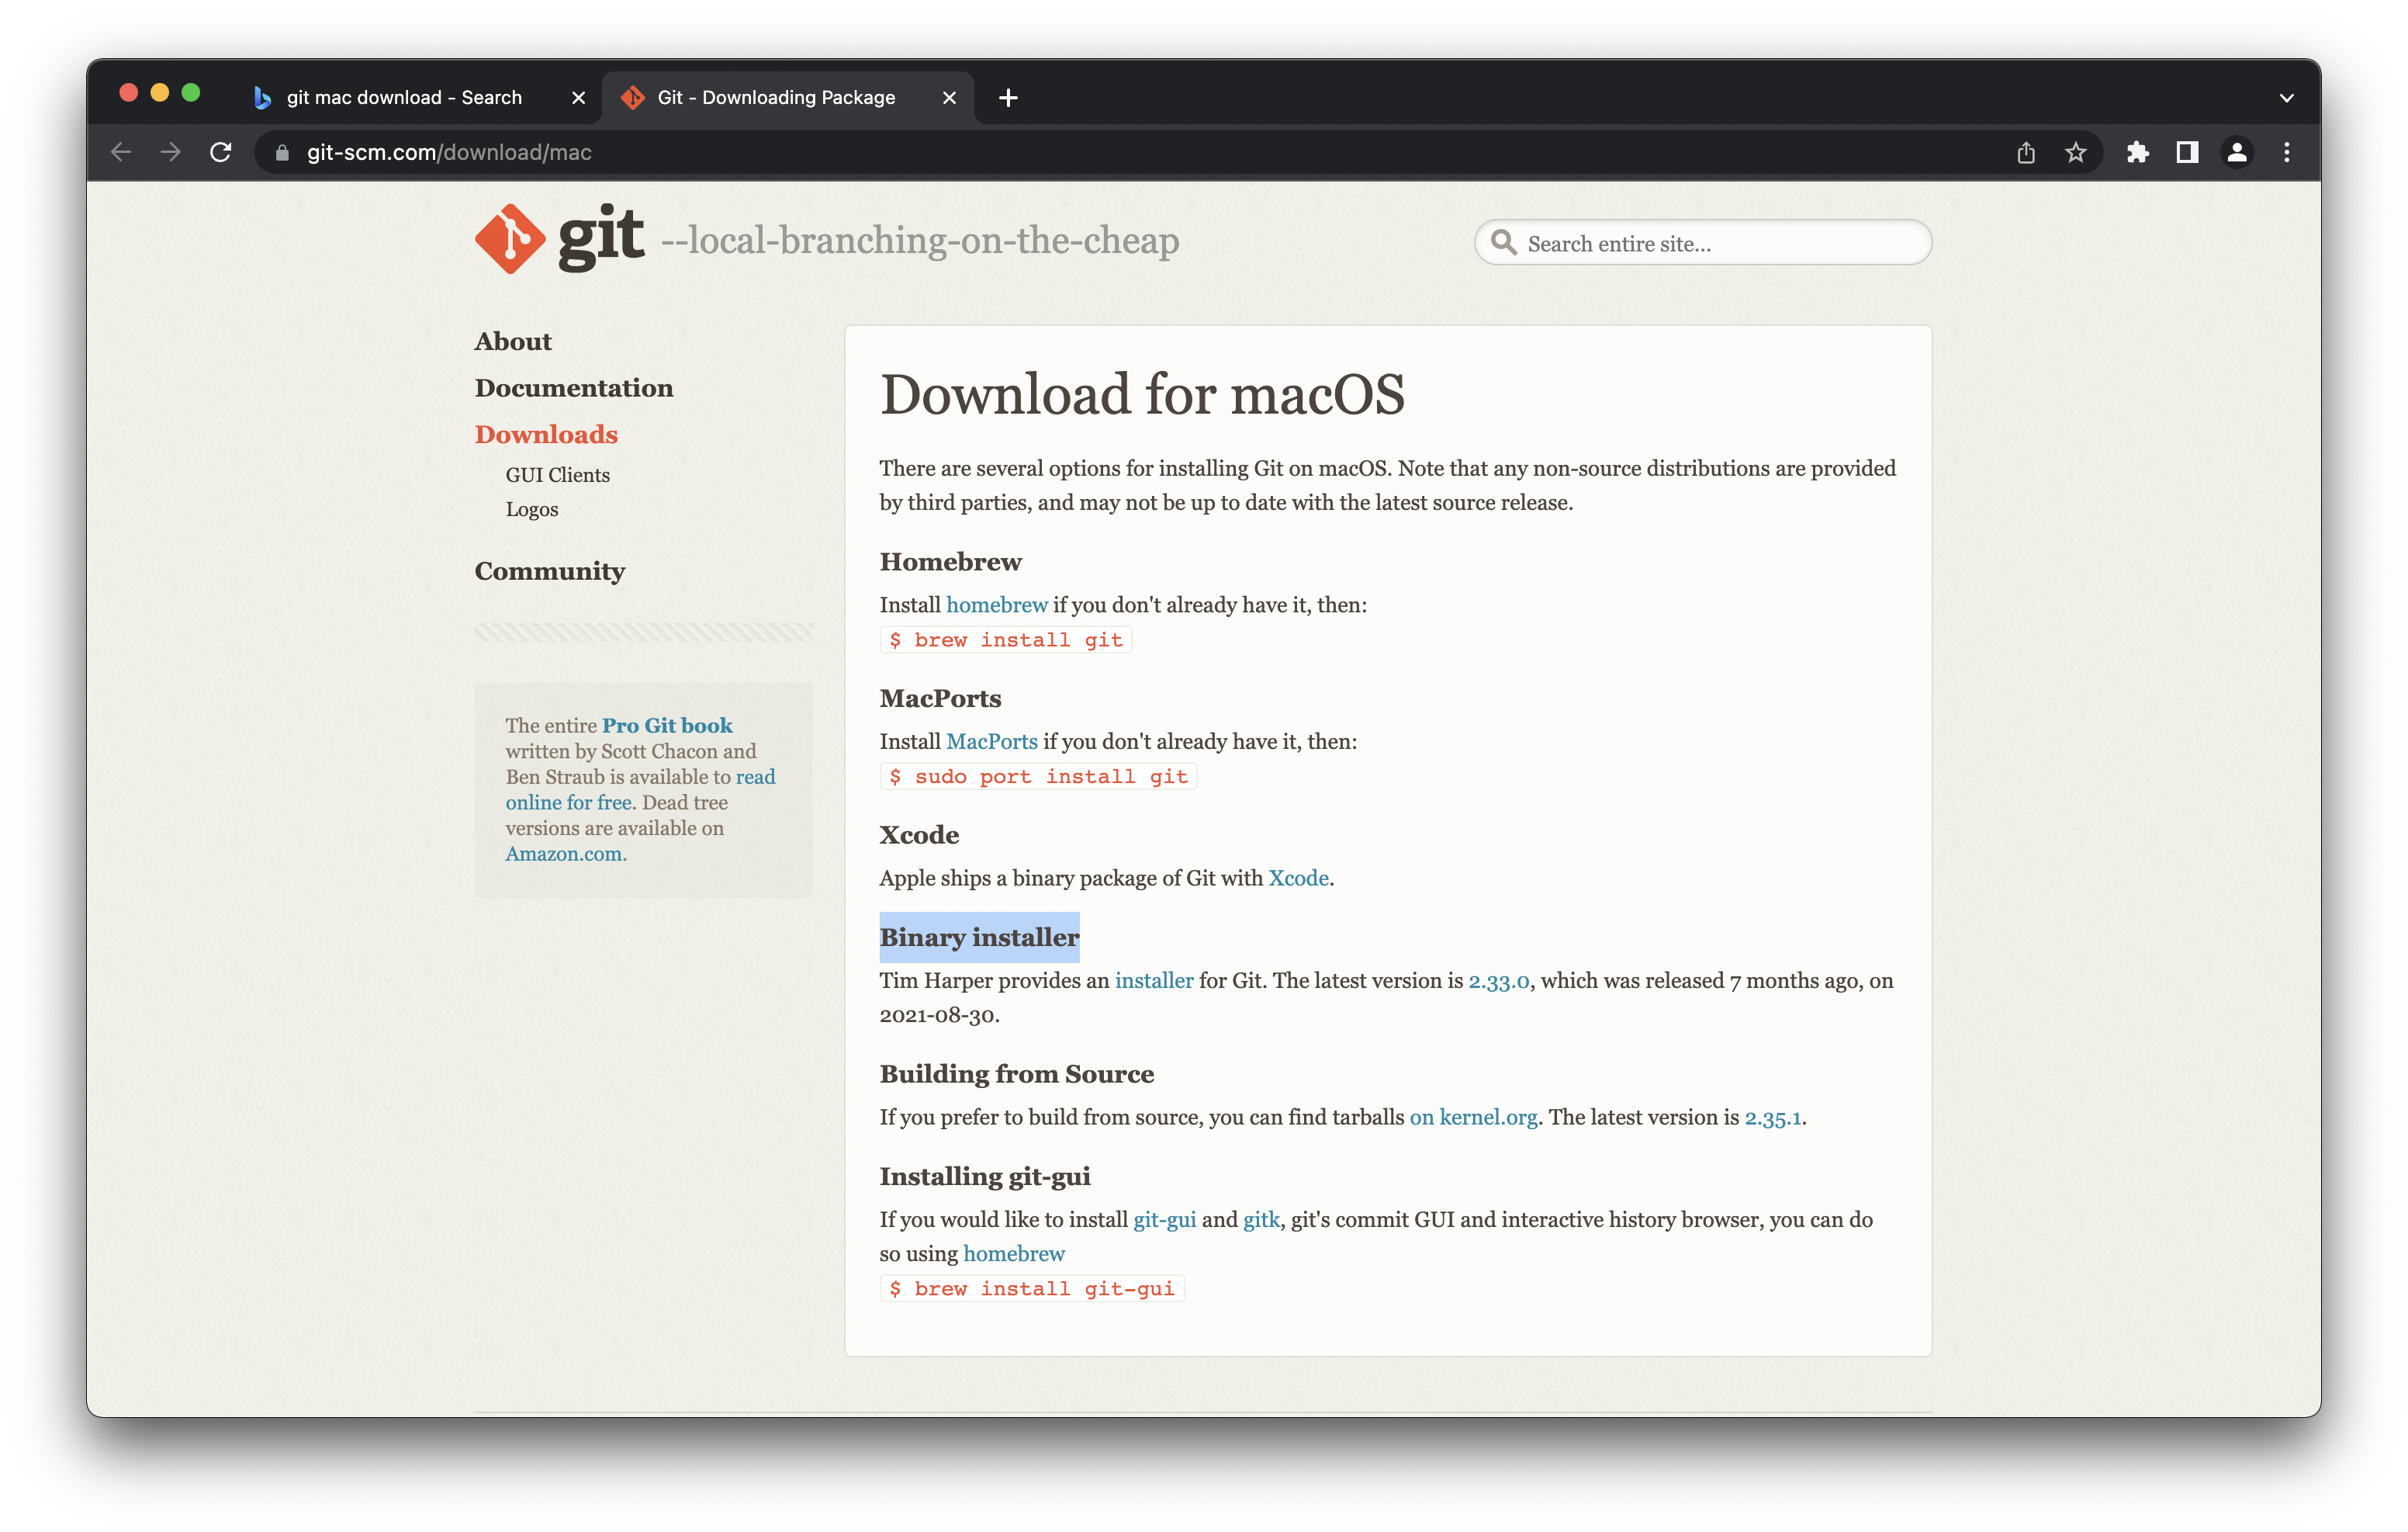Open the 2.35.1 version link
2408x1532 pixels.
(x=1773, y=1117)
